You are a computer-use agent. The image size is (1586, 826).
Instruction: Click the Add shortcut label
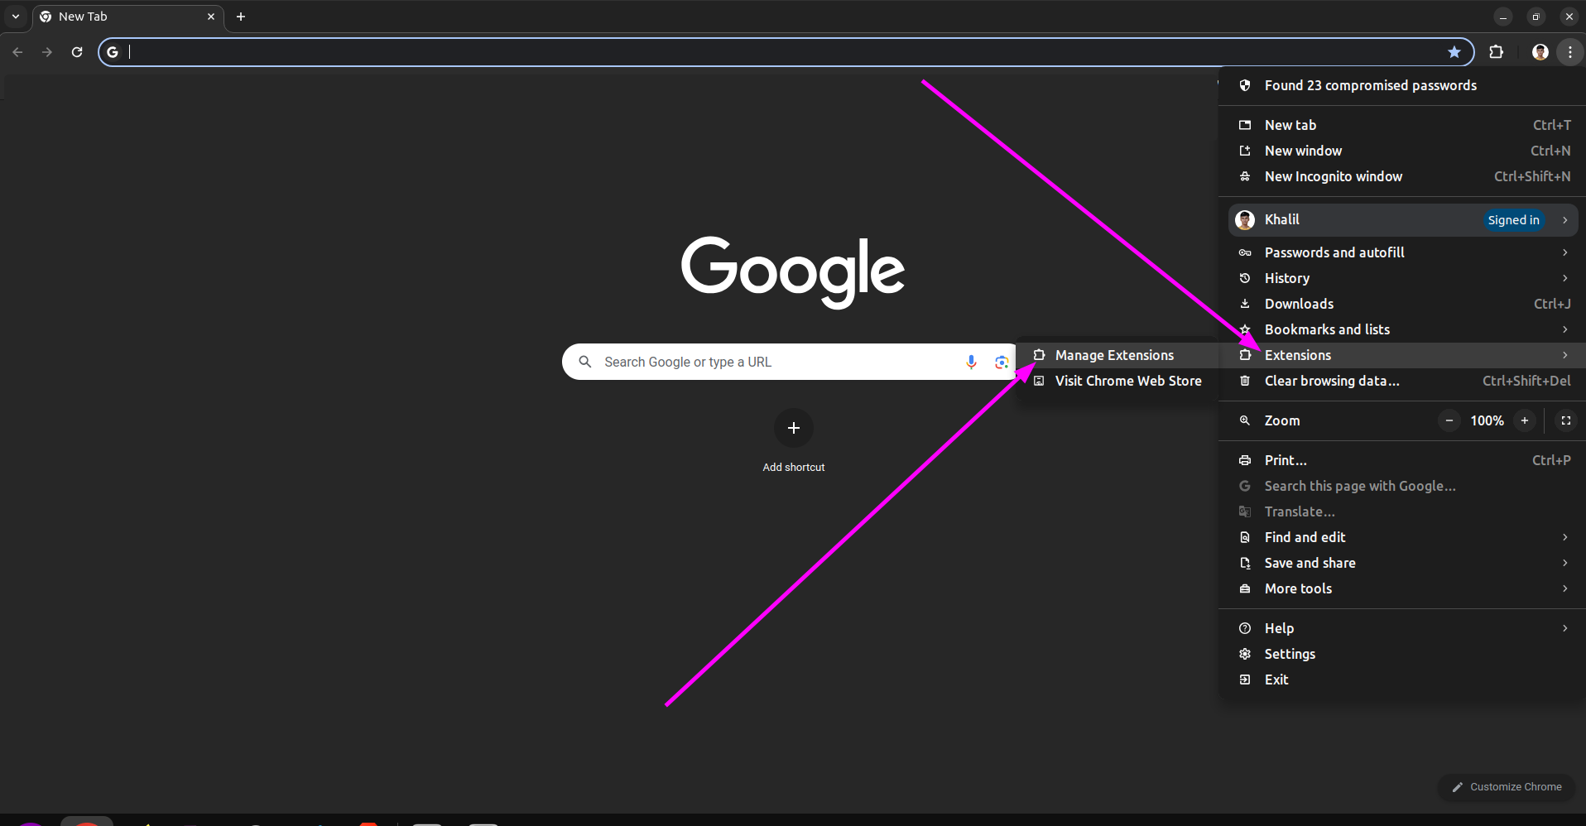(794, 468)
